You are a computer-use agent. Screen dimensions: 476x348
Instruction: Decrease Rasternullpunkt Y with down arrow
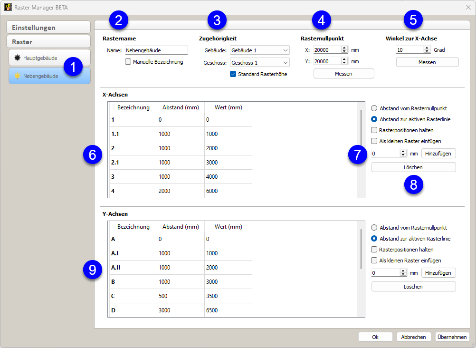point(344,63)
